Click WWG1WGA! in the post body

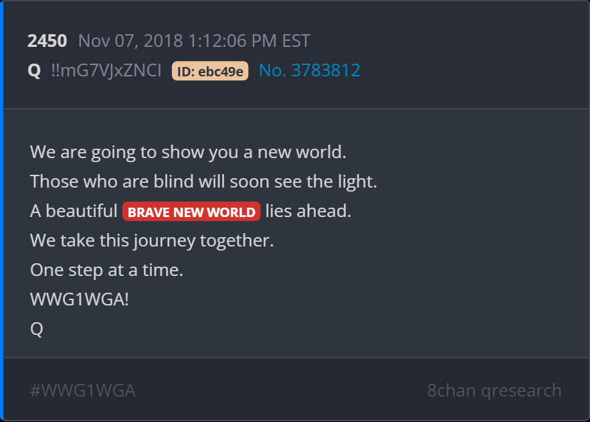[80, 299]
